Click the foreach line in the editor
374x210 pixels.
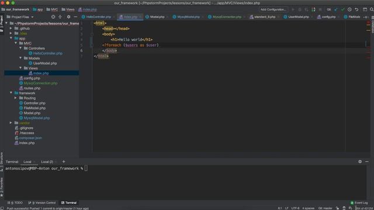[130, 45]
